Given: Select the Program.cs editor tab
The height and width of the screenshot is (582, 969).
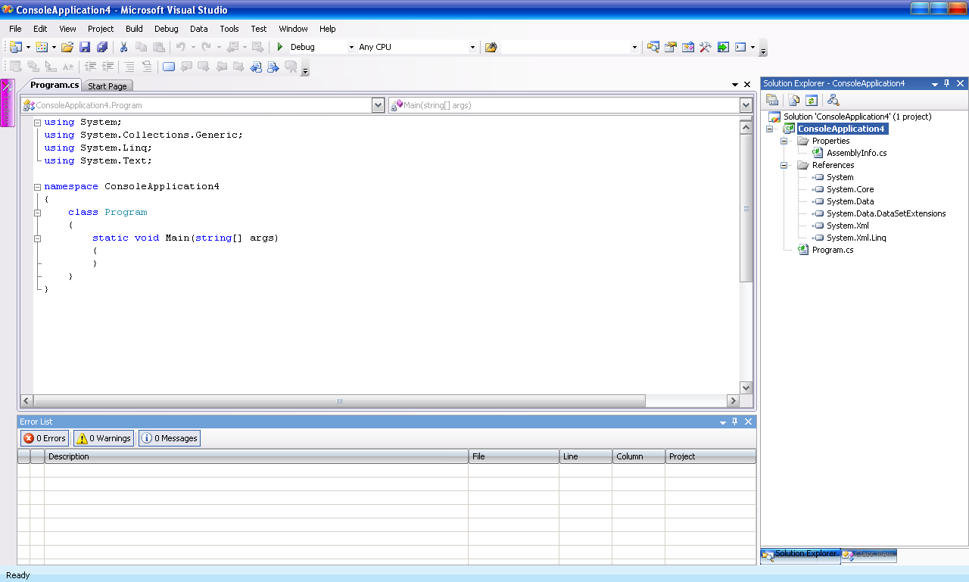Looking at the screenshot, I should (x=55, y=85).
